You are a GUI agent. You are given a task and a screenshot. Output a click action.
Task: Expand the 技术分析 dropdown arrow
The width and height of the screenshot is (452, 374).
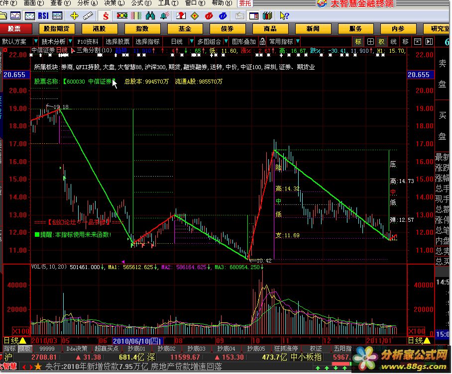pyautogui.click(x=70, y=41)
